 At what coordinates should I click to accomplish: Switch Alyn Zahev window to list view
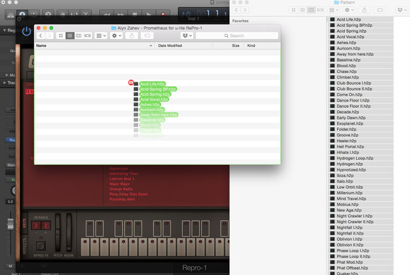[70, 35]
